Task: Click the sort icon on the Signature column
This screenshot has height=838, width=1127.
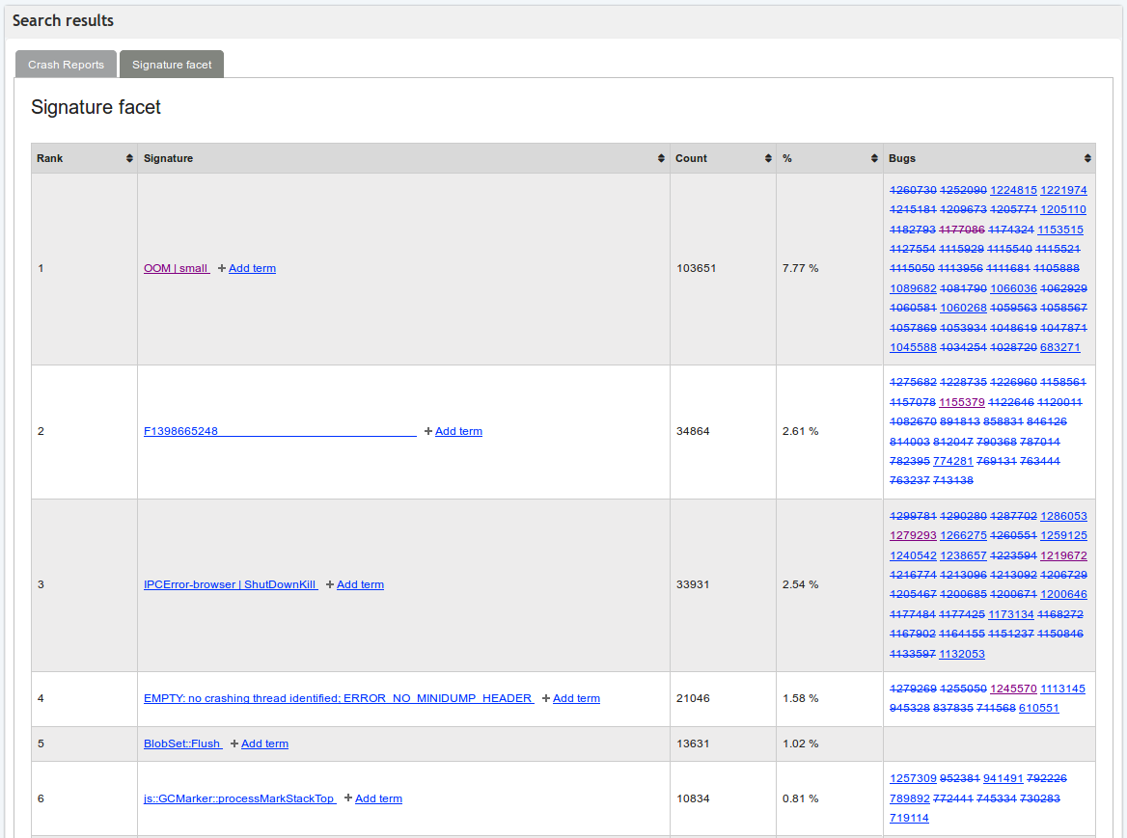Action: (661, 158)
